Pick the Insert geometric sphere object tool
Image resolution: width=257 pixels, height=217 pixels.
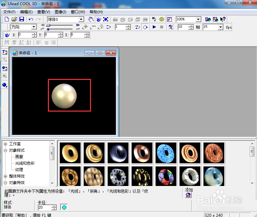(x=5, y=85)
